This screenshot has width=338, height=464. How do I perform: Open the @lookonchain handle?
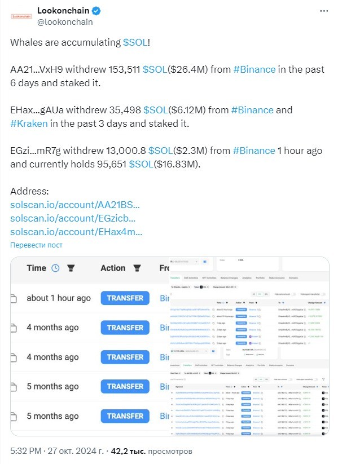65,22
